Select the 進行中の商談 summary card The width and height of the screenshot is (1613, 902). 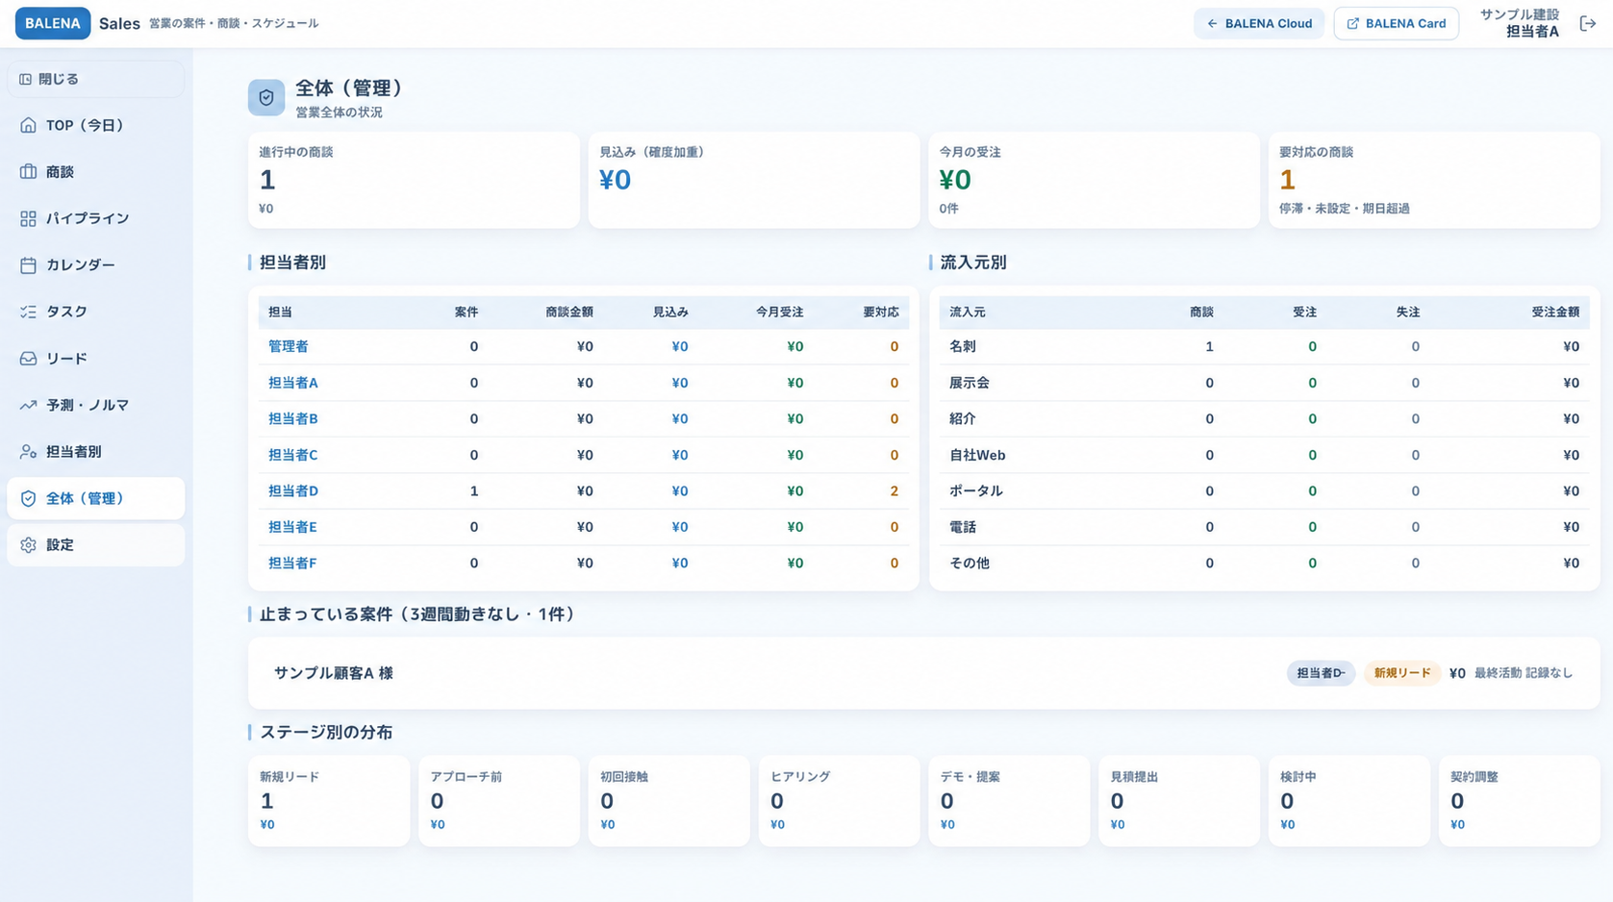[x=414, y=180]
